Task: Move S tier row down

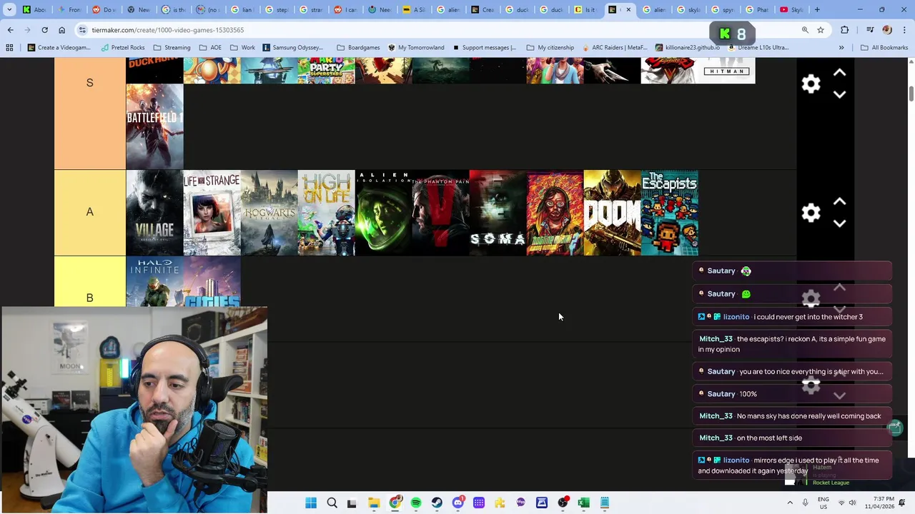Action: tap(840, 94)
